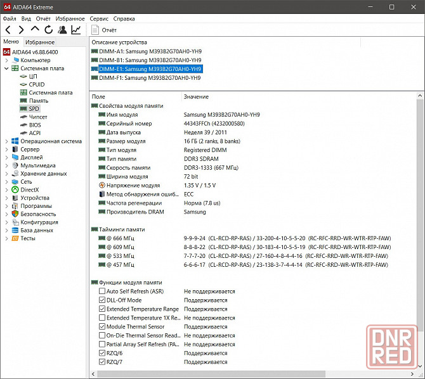Viewport: 425px width, 379px height.
Task: Click the Операционная система Windows icon
Action: coord(15,141)
